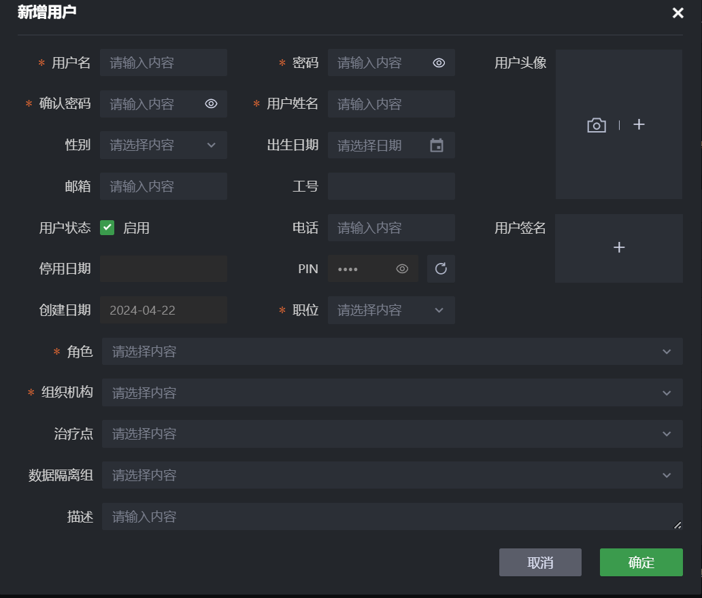Screen dimensions: 702x598
Task: Click the 描述 text area
Action: pyautogui.click(x=392, y=516)
